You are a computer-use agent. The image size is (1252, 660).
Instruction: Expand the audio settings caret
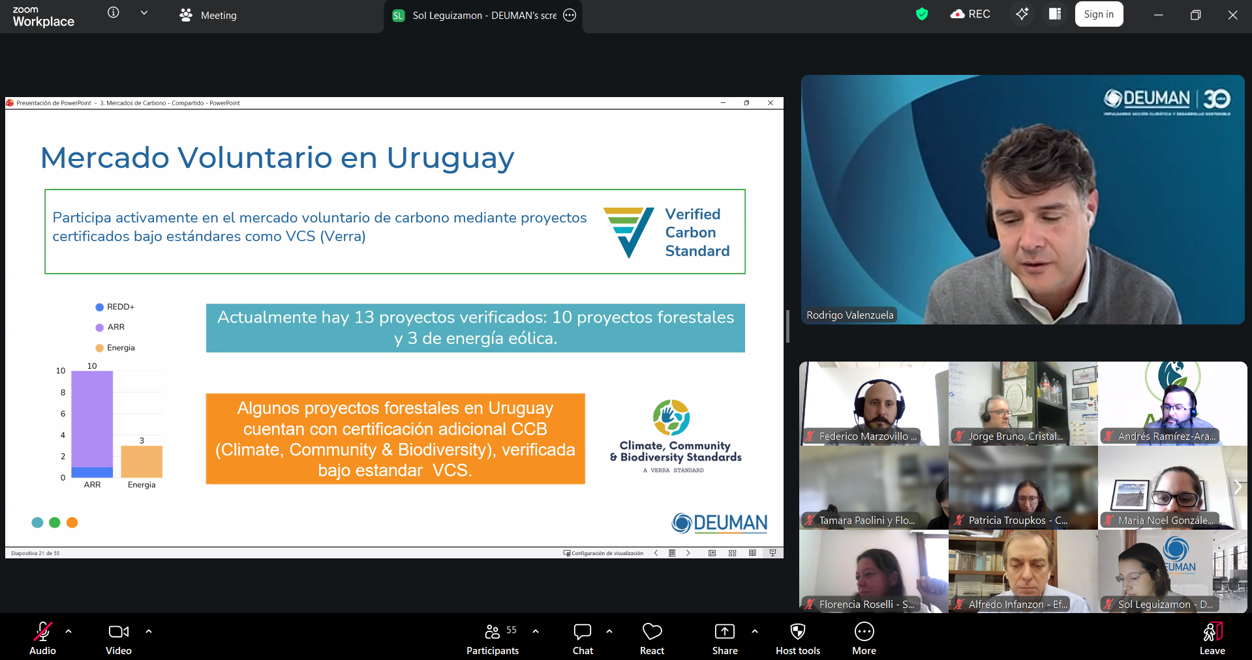coord(69,631)
